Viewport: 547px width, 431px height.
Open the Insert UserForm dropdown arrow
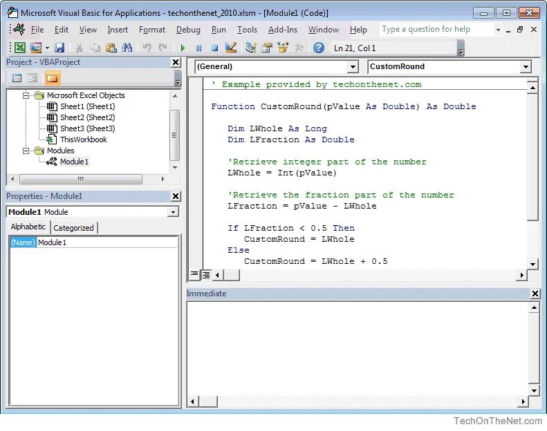(47, 48)
